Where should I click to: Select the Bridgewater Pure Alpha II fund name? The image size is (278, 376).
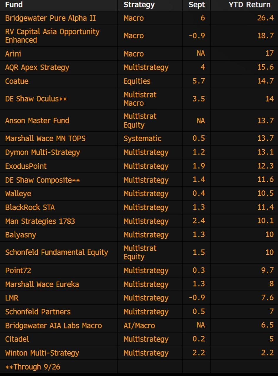pos(50,18)
